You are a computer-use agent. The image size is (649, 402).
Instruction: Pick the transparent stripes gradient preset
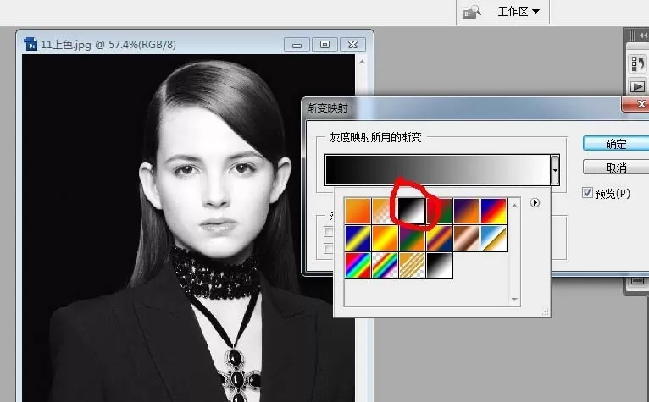[x=412, y=266]
